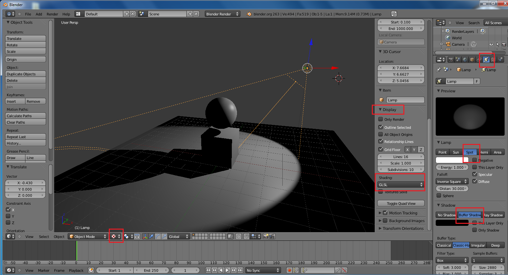Screen dimensions: 508x275
Task: Click the Duplicate Objects button
Action: pos(25,74)
